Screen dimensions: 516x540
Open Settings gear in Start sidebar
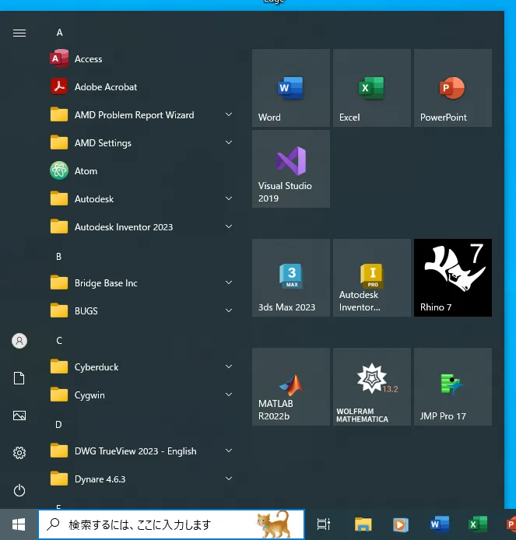pos(19,453)
